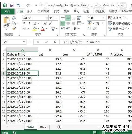132x134 pixels.
Task: Toggle bold formatting
Action: [x=24, y=23]
